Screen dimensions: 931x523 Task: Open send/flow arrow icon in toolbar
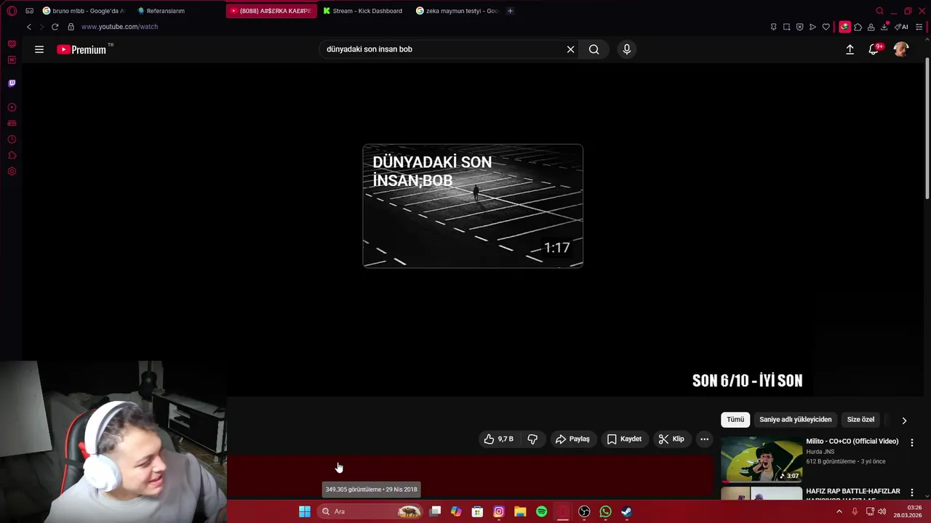click(812, 27)
